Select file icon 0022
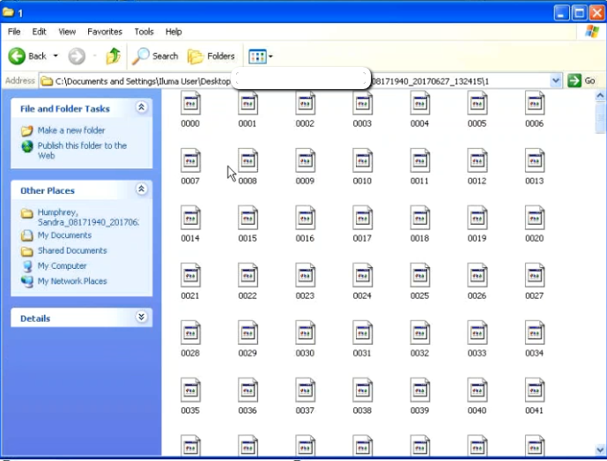The width and height of the screenshot is (607, 461). click(x=248, y=275)
